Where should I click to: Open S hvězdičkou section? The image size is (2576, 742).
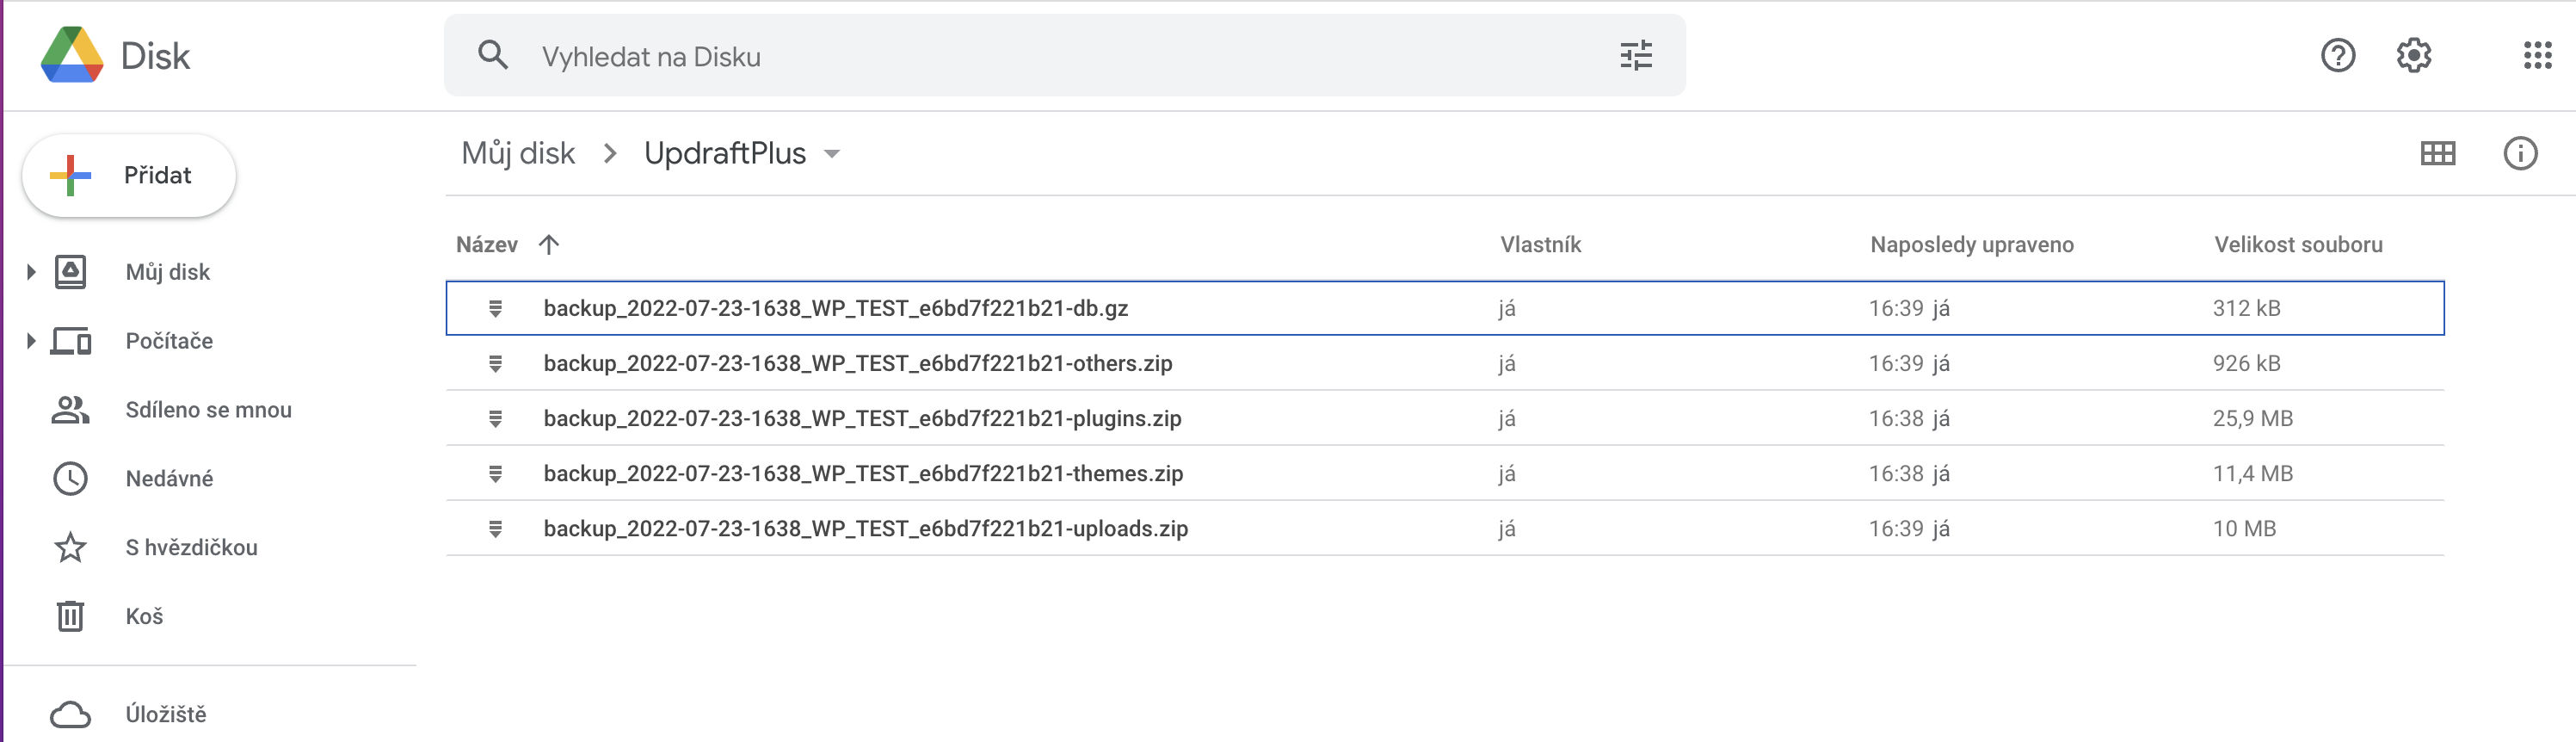(x=191, y=547)
